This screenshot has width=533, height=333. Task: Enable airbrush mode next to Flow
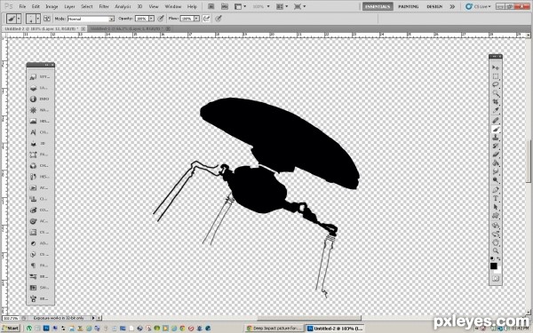click(206, 19)
